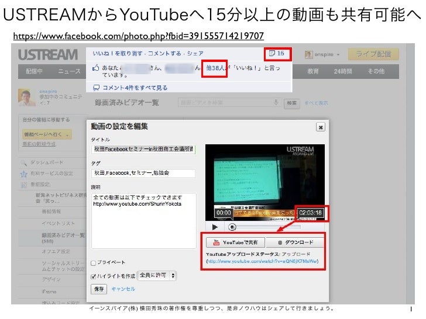Open the 24時間 navigation tab
426x319 pixels.
[x=342, y=71]
